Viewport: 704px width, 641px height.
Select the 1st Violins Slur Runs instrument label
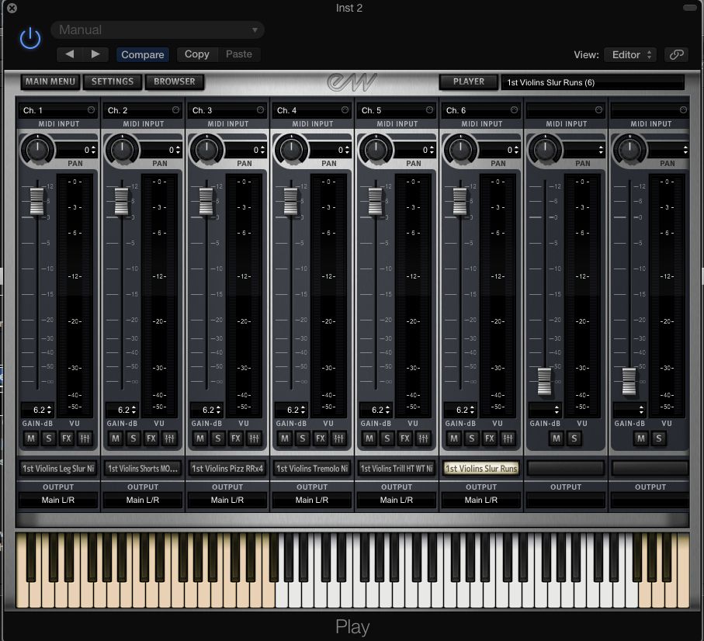tap(481, 469)
